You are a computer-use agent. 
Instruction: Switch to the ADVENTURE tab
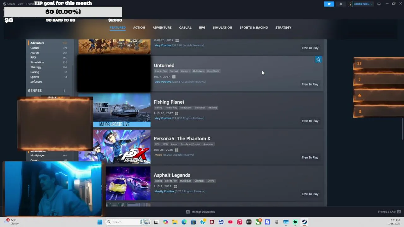pyautogui.click(x=162, y=27)
